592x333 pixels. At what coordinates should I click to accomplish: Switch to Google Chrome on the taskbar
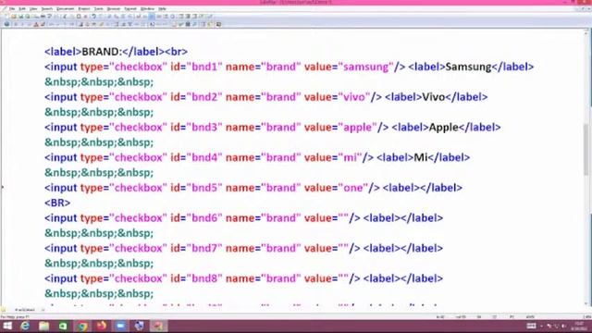82,326
